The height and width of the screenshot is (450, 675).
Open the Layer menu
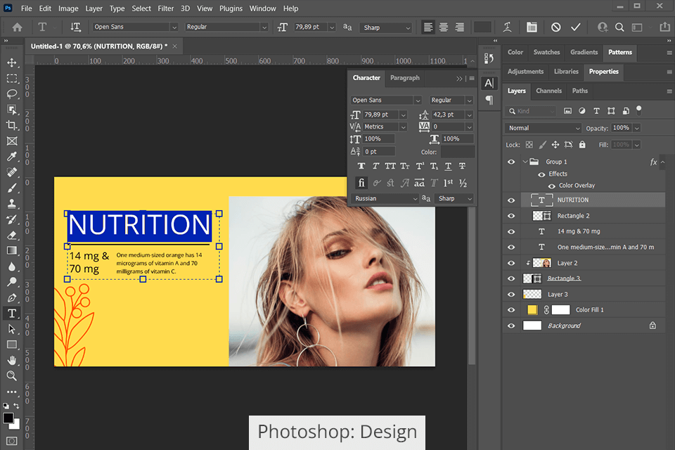94,8
